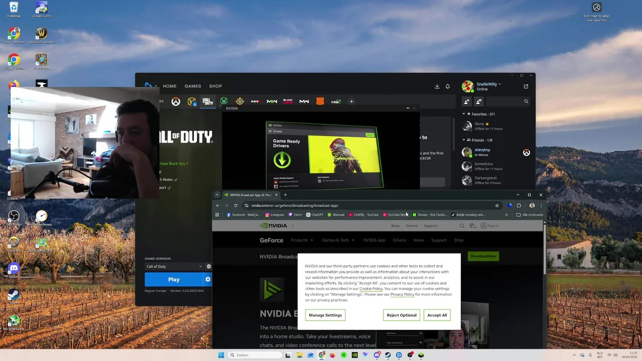The image size is (642, 361).
Task: Click the taskbar Zoeken search box
Action: point(255,355)
